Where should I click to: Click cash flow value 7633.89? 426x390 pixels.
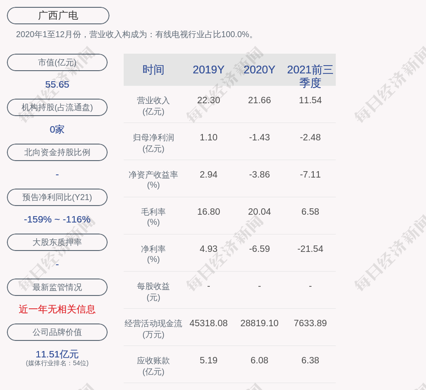coord(310,323)
